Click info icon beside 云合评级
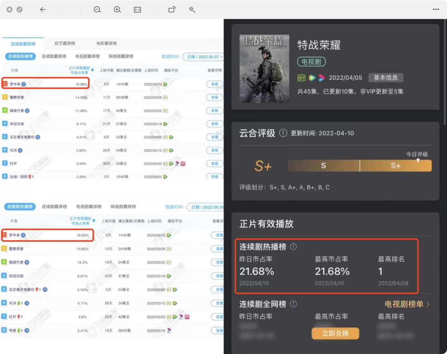447x354 pixels. click(283, 133)
